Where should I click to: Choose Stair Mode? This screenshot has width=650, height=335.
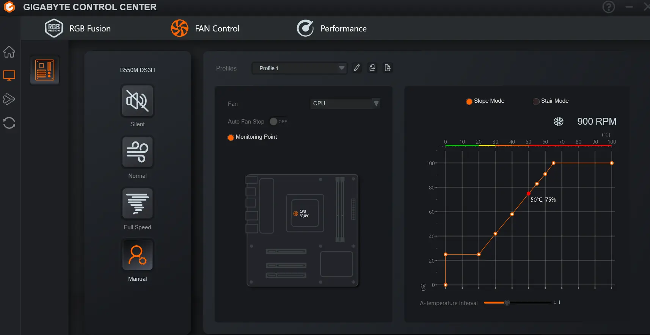coord(536,101)
